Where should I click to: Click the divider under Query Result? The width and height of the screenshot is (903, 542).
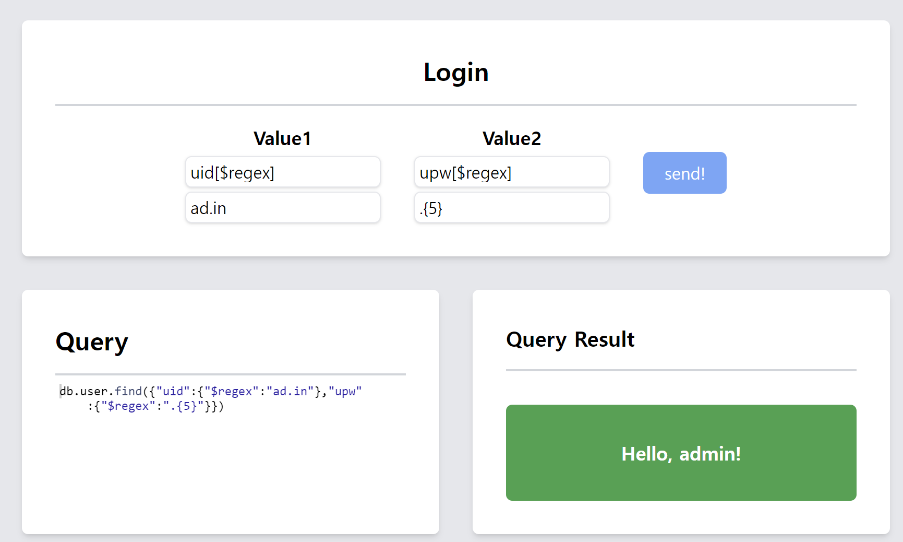[681, 370]
